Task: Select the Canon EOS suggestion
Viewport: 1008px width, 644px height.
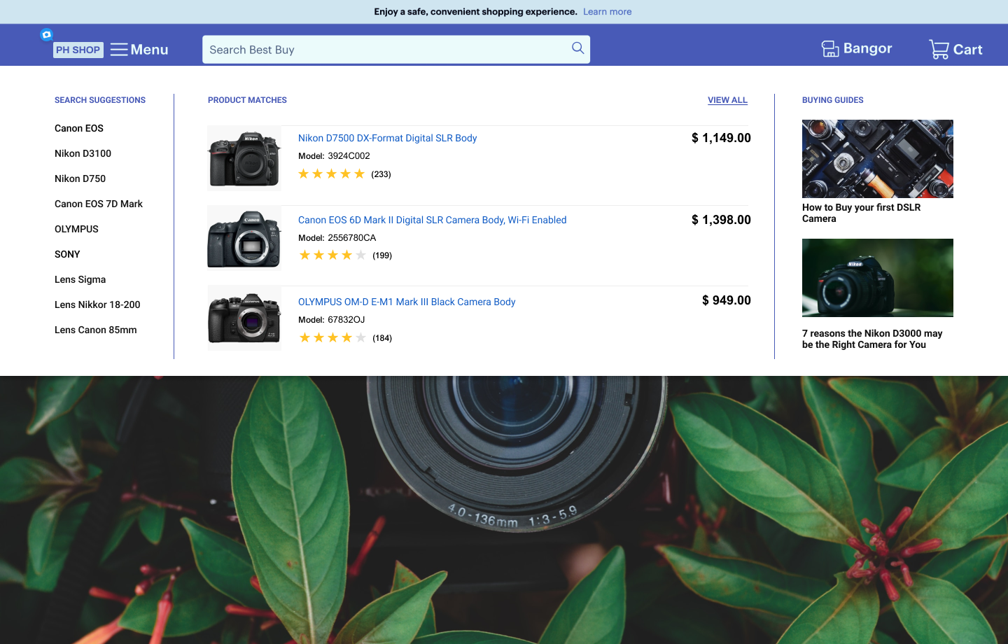Action: tap(79, 128)
